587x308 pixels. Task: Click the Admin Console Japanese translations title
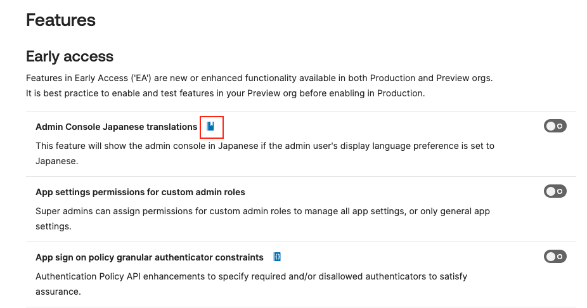point(116,127)
